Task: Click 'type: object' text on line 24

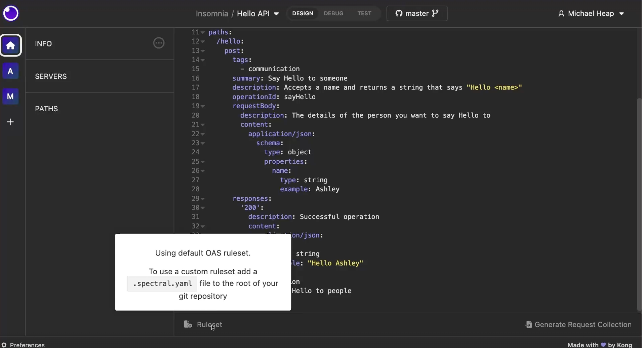Action: (x=288, y=152)
